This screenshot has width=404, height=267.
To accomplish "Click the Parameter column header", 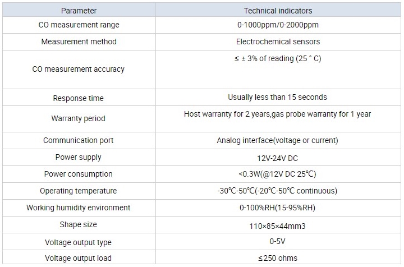I will (79, 11).
